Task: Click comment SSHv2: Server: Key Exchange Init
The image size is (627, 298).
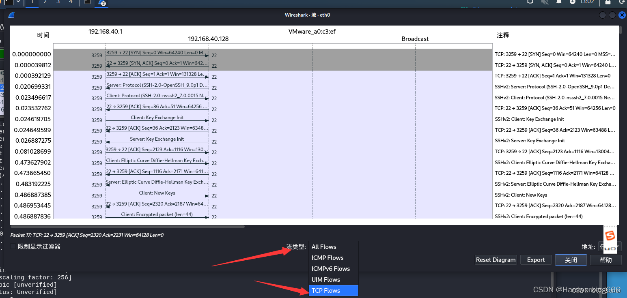Action: pyautogui.click(x=530, y=141)
